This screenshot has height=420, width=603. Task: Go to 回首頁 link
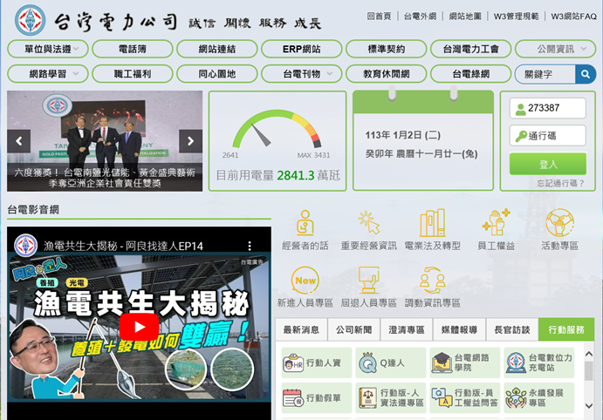tap(379, 17)
